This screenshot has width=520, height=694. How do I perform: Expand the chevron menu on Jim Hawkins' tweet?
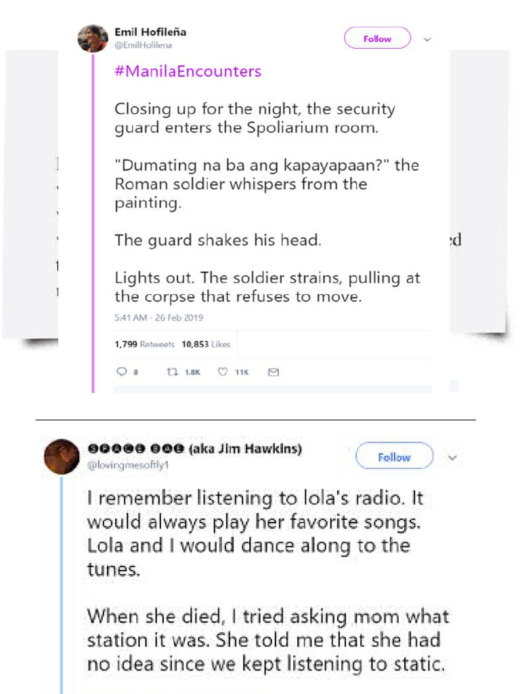pos(452,457)
